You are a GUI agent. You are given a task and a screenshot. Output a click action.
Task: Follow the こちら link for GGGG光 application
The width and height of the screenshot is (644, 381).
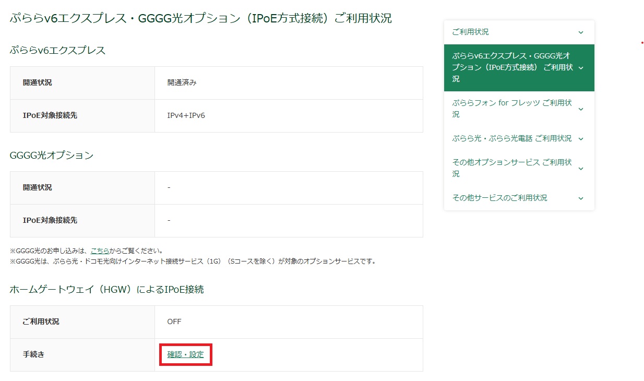(x=100, y=251)
